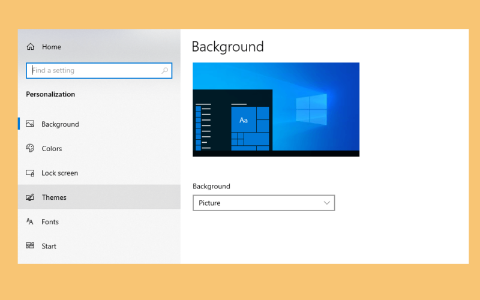
Task: Click the Background page title
Action: pos(227,47)
